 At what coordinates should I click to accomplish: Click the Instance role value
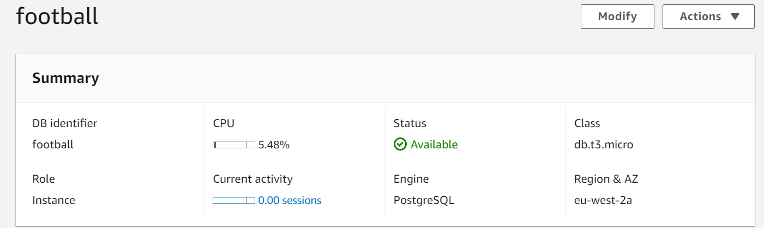[53, 200]
